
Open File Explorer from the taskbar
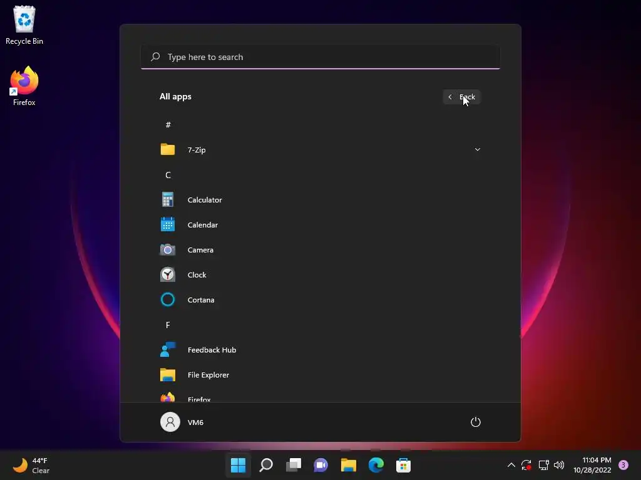point(348,465)
